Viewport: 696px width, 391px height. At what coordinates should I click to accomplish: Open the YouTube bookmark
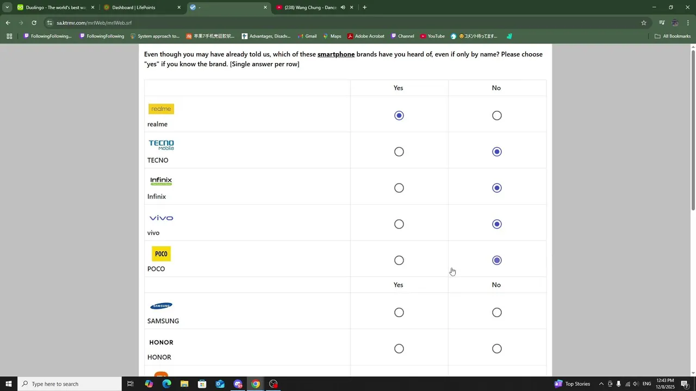pos(432,36)
